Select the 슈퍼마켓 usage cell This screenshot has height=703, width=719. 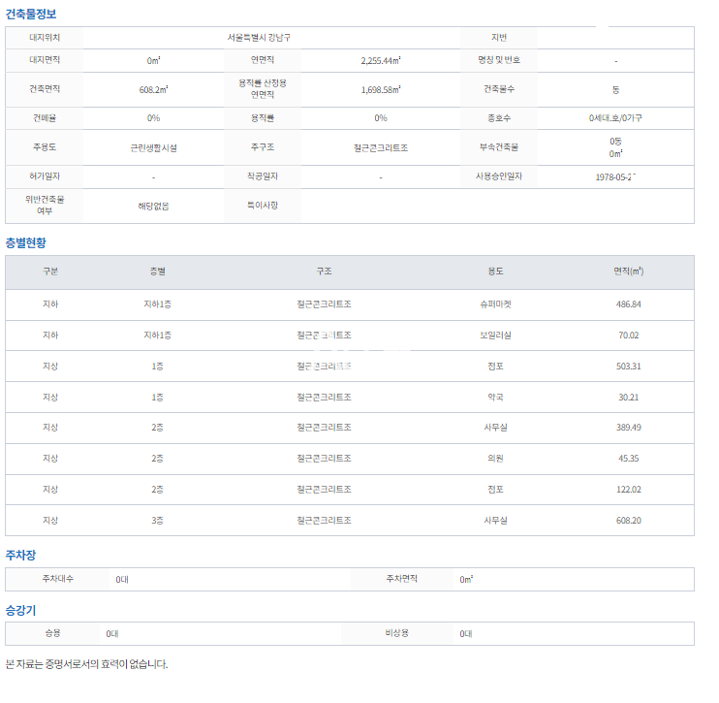pyautogui.click(x=496, y=304)
